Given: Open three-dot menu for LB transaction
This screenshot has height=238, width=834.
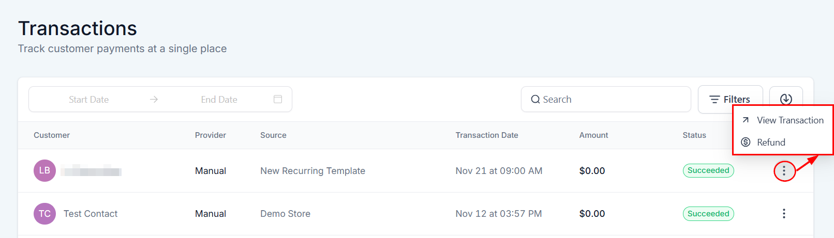Looking at the screenshot, I should (x=784, y=171).
